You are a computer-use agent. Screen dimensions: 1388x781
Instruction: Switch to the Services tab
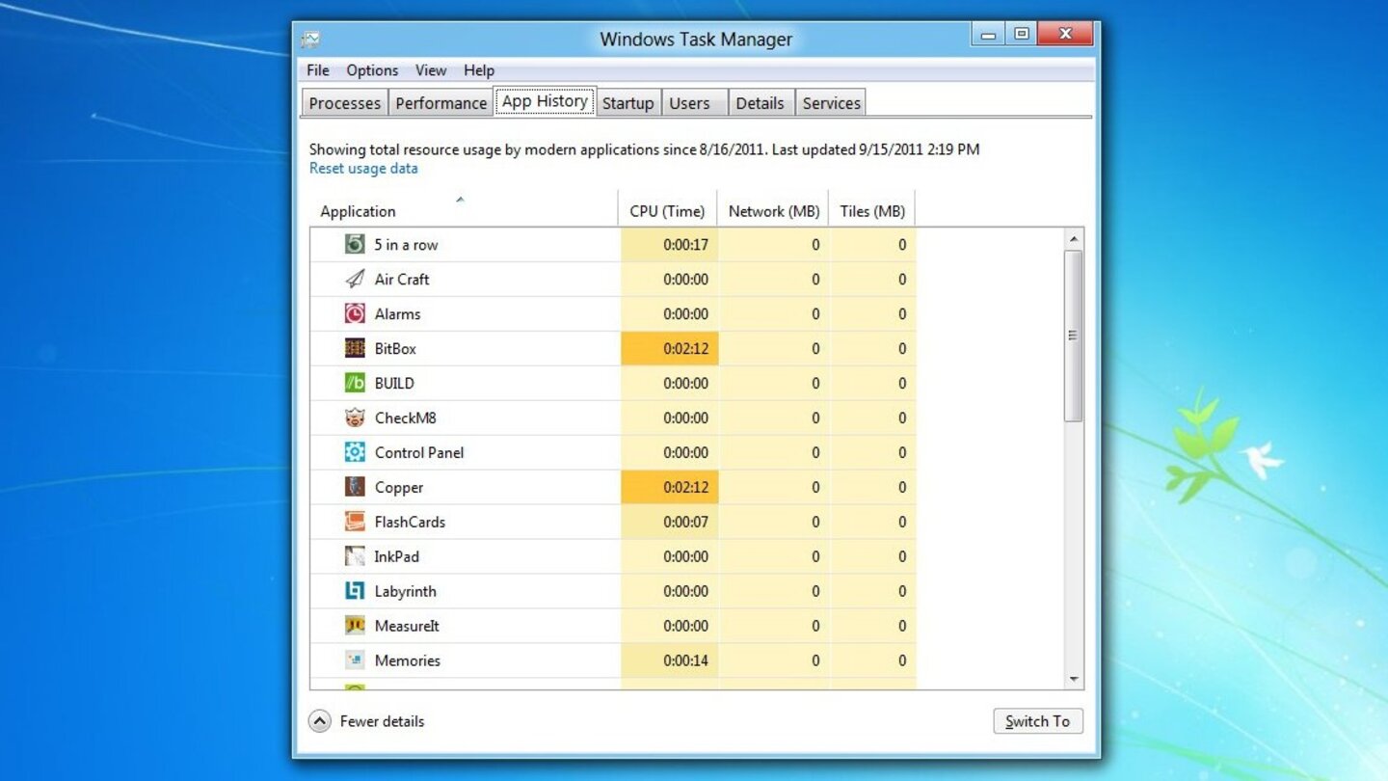(x=831, y=103)
